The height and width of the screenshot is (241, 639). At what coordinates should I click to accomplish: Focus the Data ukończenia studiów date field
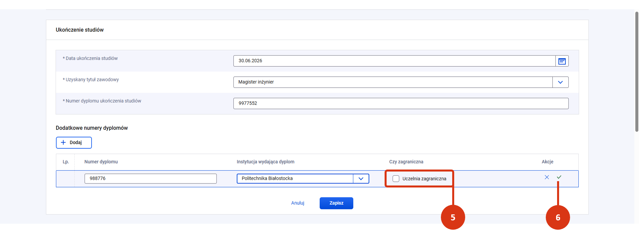coord(394,61)
